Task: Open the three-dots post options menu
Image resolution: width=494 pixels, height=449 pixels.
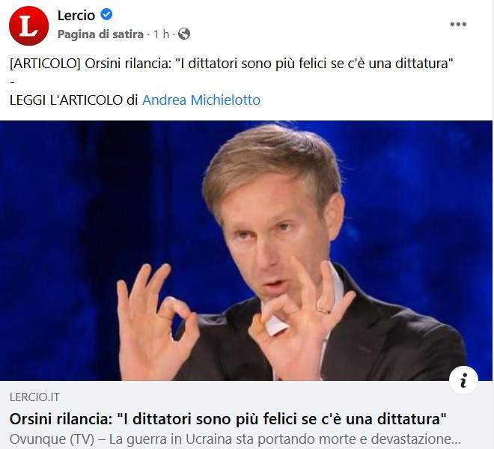Action: (x=458, y=24)
